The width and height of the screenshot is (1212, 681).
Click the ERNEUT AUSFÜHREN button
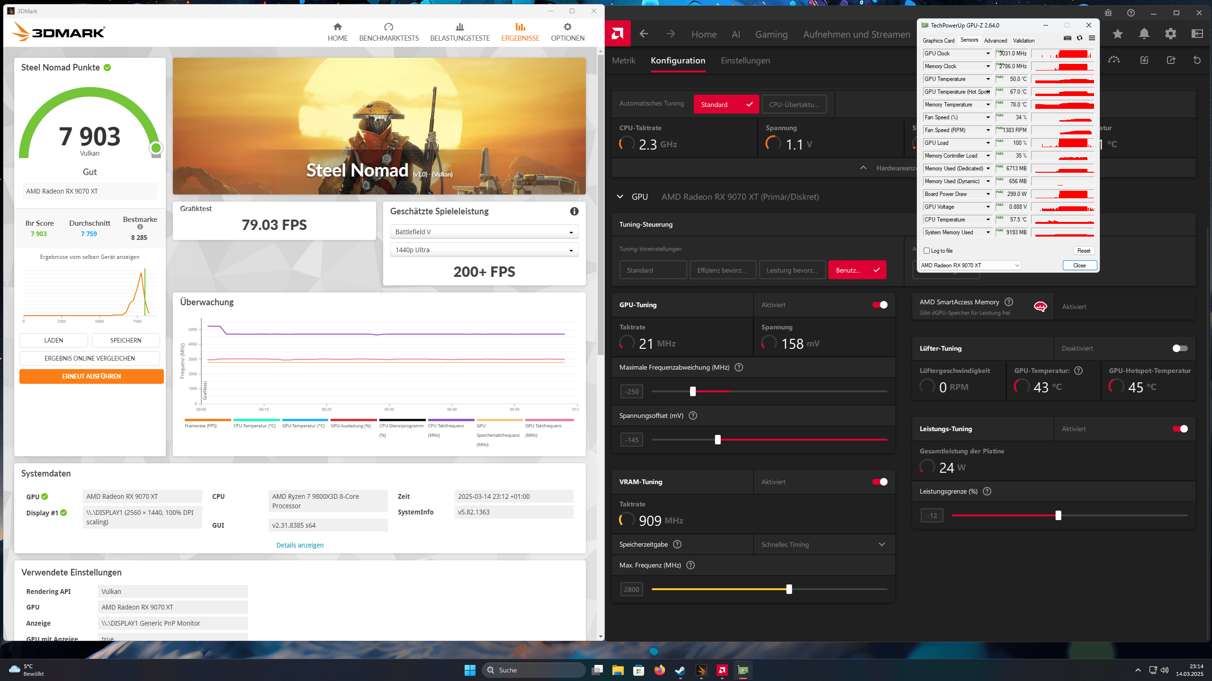point(91,376)
